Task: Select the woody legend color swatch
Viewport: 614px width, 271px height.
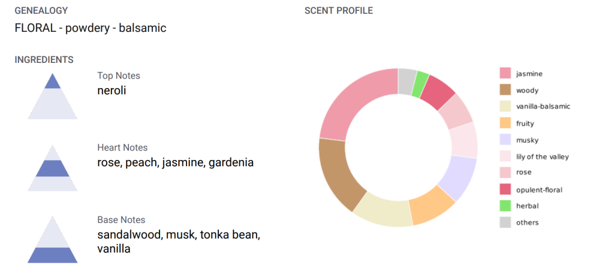Action: tap(505, 90)
